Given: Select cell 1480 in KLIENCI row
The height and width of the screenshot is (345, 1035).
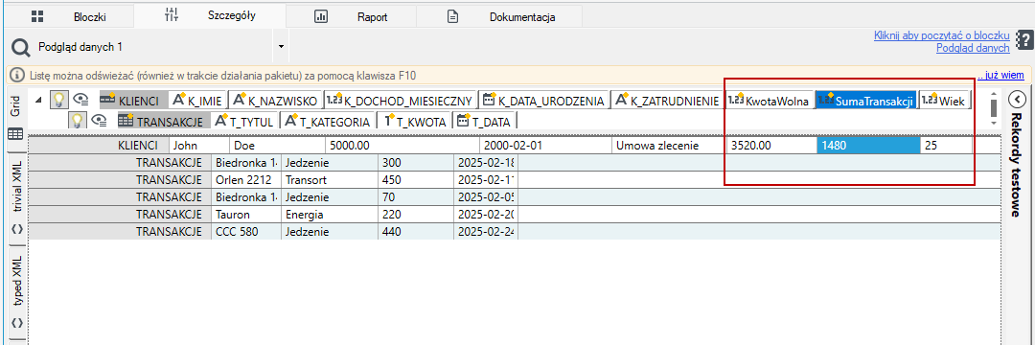Looking at the screenshot, I should pyautogui.click(x=868, y=145).
